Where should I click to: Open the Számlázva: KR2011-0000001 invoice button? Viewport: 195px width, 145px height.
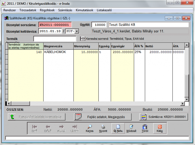tap(163, 117)
